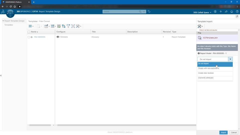The height and width of the screenshot is (135, 240).
Task: Toggle the eye icon beside Glossary
Action: [58, 37]
